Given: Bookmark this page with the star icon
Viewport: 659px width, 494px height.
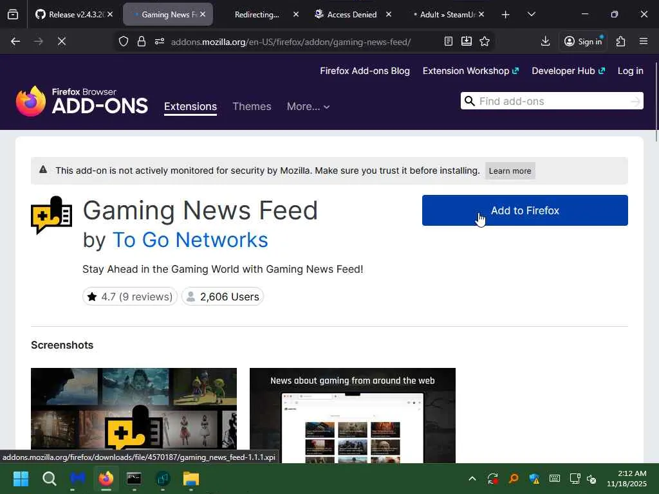Looking at the screenshot, I should 485,41.
